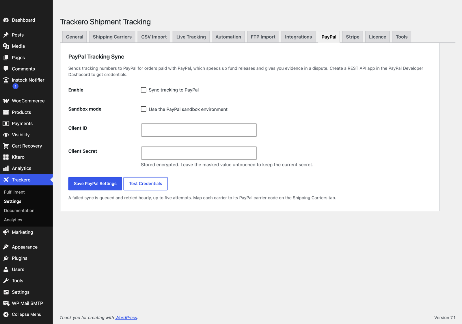Viewport: 462px width, 324px height.
Task: Click the Instock Notifier notification badge
Action: pyautogui.click(x=16, y=86)
